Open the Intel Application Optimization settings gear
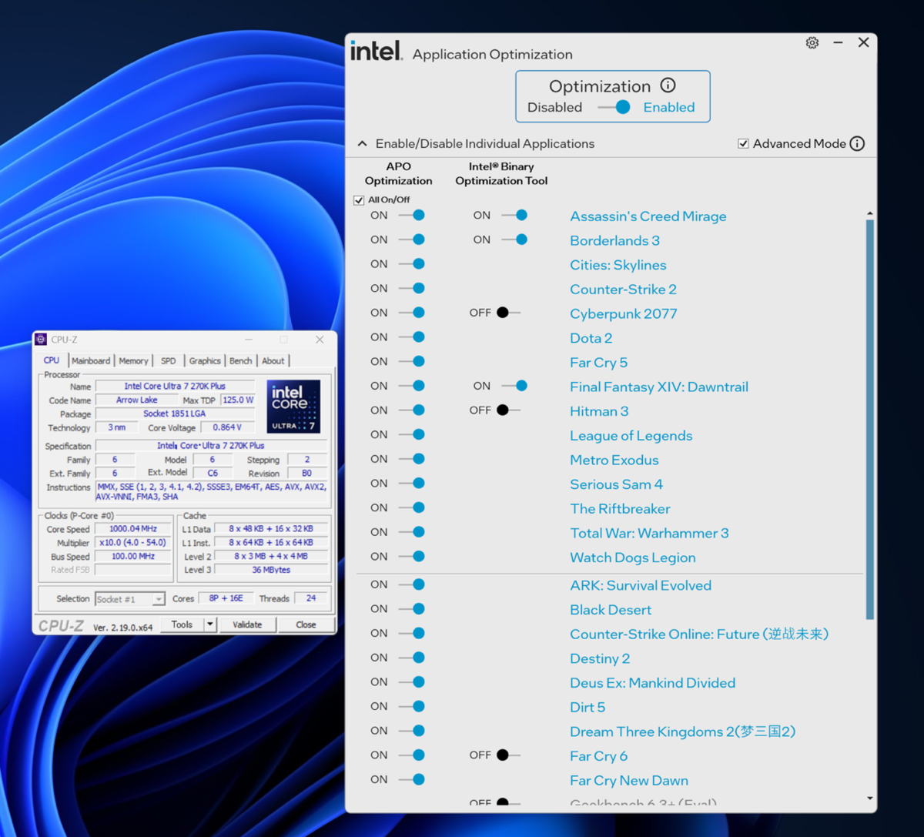Image resolution: width=924 pixels, height=837 pixels. pyautogui.click(x=812, y=43)
